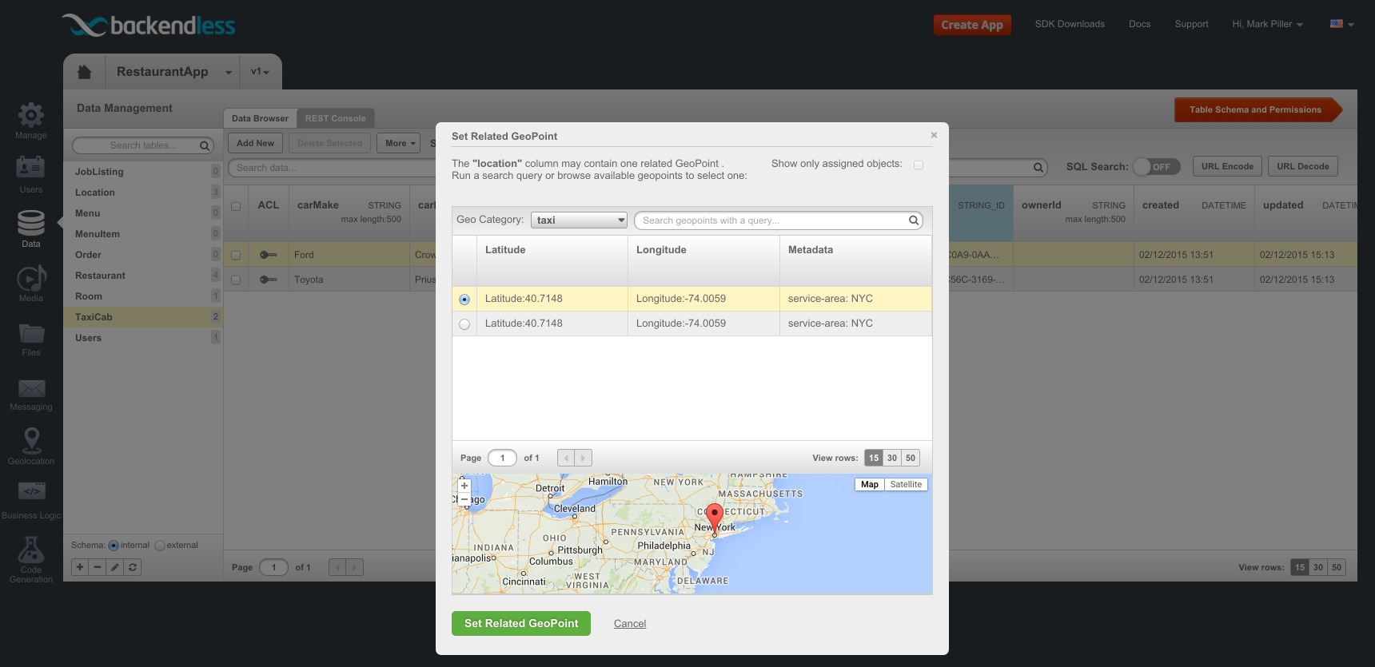Switch map to Satellite view
The image size is (1375, 667).
(x=906, y=485)
